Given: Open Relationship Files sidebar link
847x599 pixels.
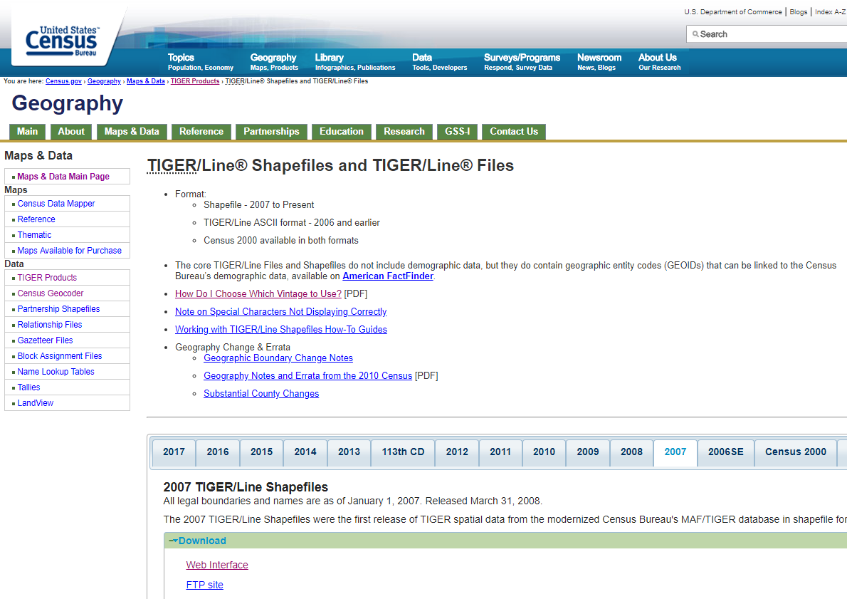Looking at the screenshot, I should pos(50,324).
